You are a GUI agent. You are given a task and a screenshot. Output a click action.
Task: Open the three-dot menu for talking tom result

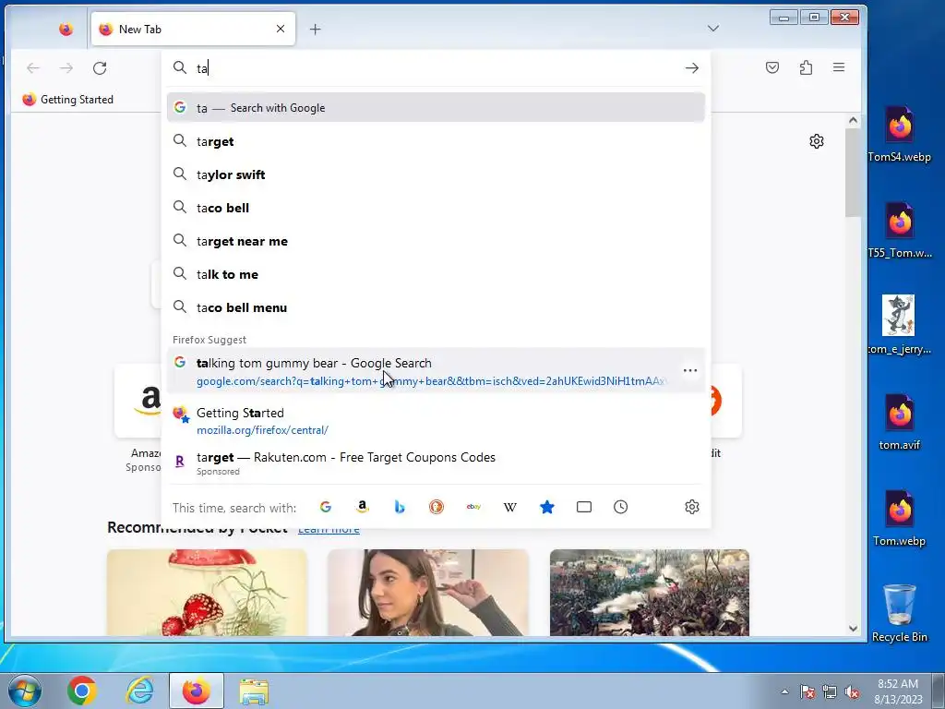690,370
